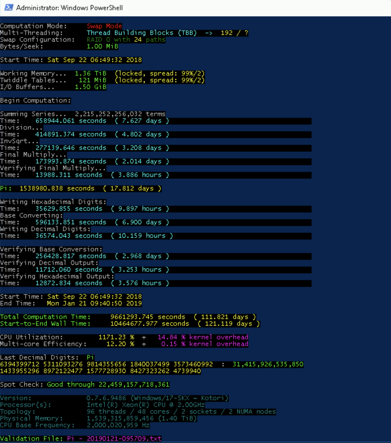Click the Begin Computation line

(35, 101)
